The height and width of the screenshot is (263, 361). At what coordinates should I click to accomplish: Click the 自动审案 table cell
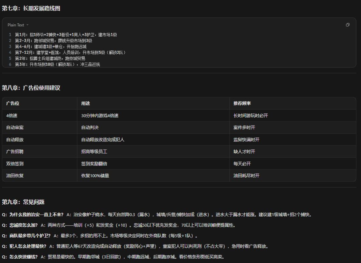39,127
